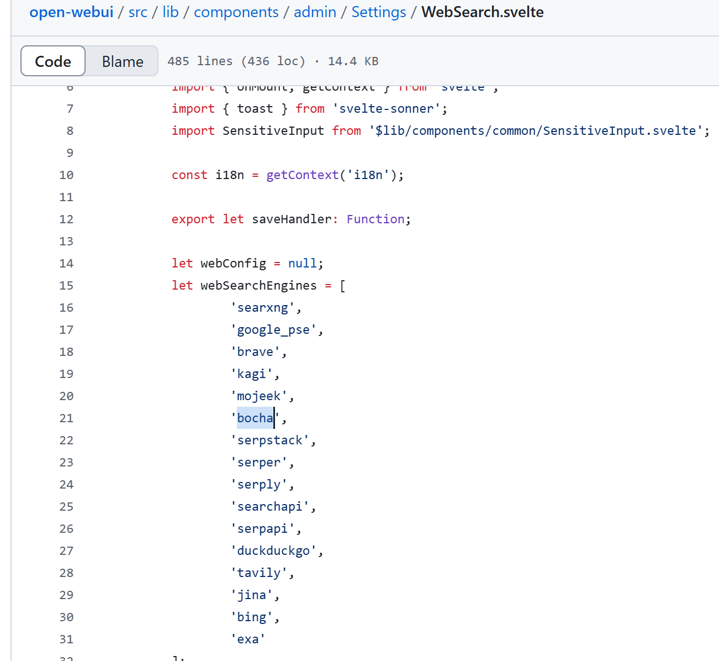The image size is (719, 661).
Task: Click the 'searxng' engine string
Action: 262,308
